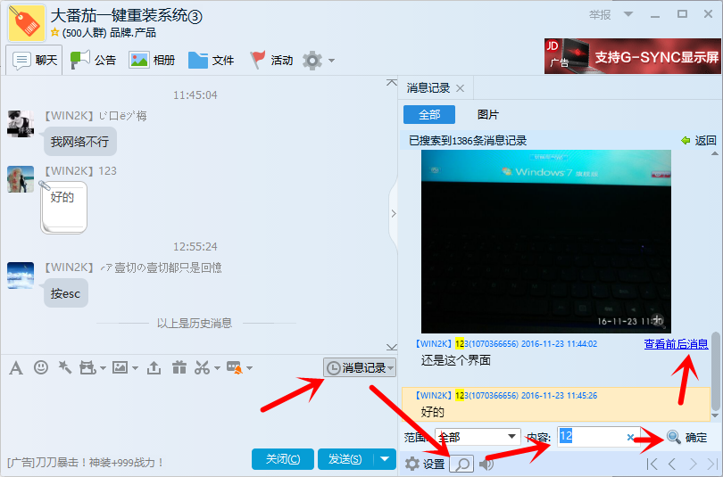Open the 相册 tab

click(152, 60)
